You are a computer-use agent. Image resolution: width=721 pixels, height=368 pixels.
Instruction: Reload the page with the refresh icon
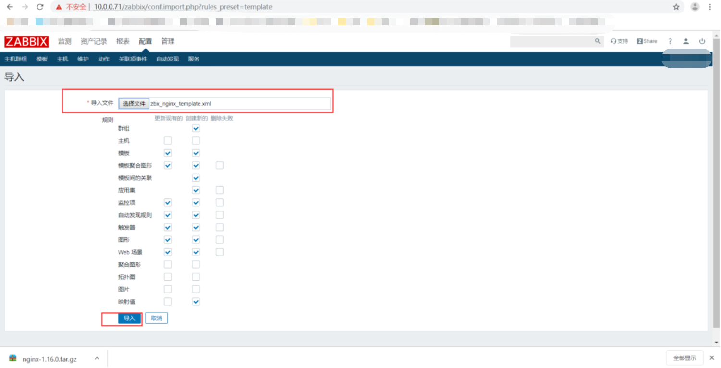(x=40, y=7)
